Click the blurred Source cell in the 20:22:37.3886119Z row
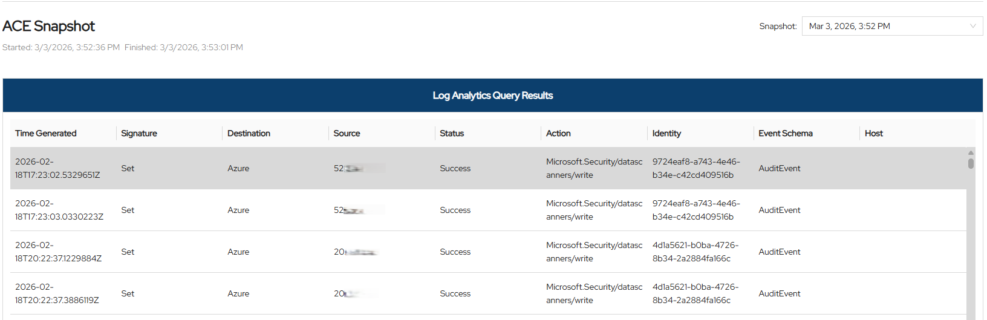The height and width of the screenshot is (320, 987). click(x=357, y=293)
